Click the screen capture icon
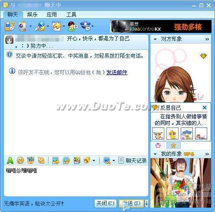215x212 pixels. click(x=107, y=160)
